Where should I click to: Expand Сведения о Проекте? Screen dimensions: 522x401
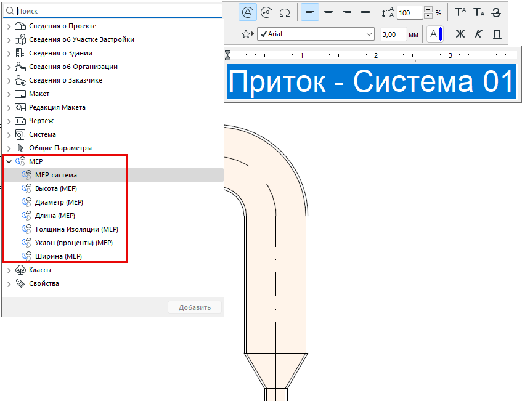point(9,26)
